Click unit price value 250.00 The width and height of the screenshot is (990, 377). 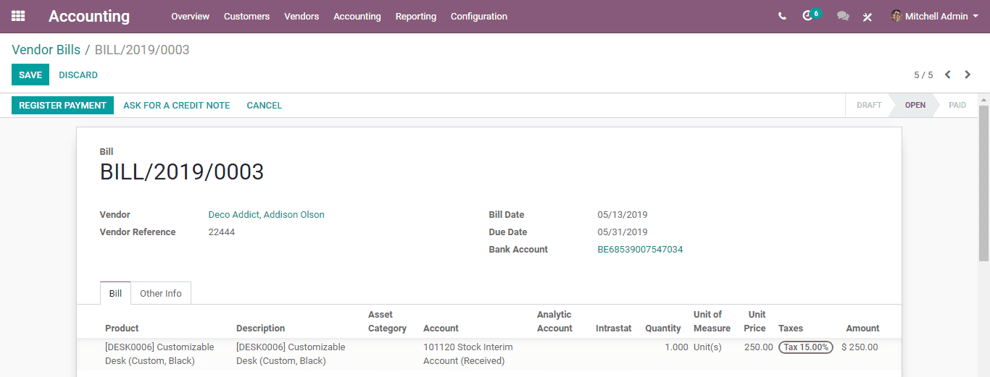[x=759, y=347]
